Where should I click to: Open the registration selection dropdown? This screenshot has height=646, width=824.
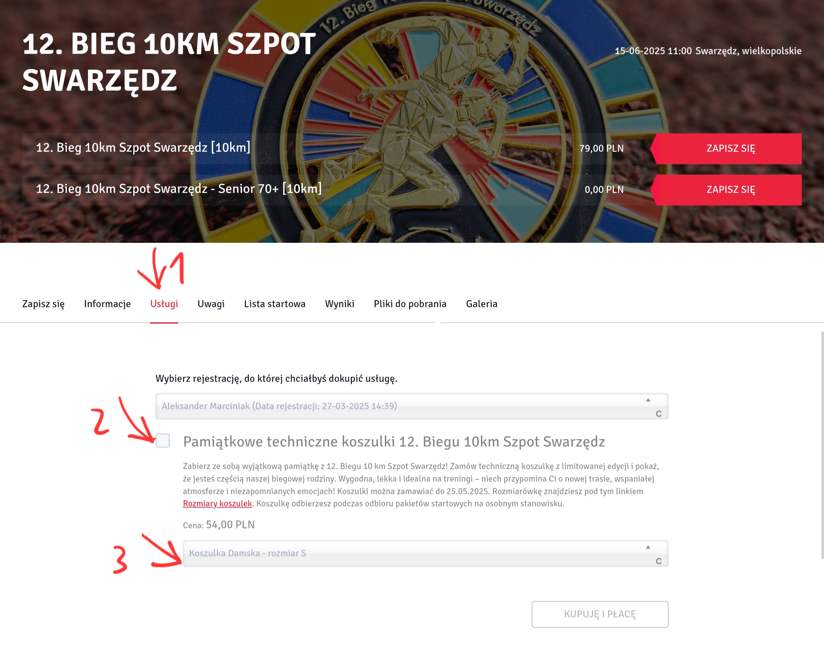click(411, 406)
